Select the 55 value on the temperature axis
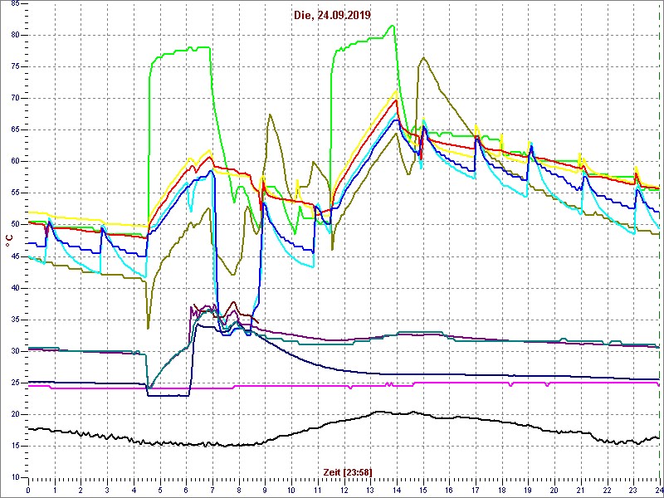 [14, 193]
